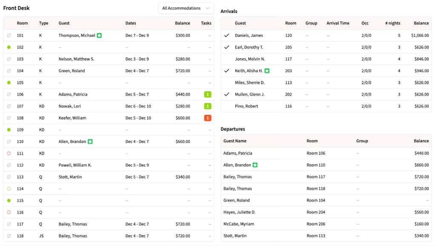The width and height of the screenshot is (436, 246).
Task: Click the star icon next to Keith, Alisha H.
Action: [x=267, y=71]
